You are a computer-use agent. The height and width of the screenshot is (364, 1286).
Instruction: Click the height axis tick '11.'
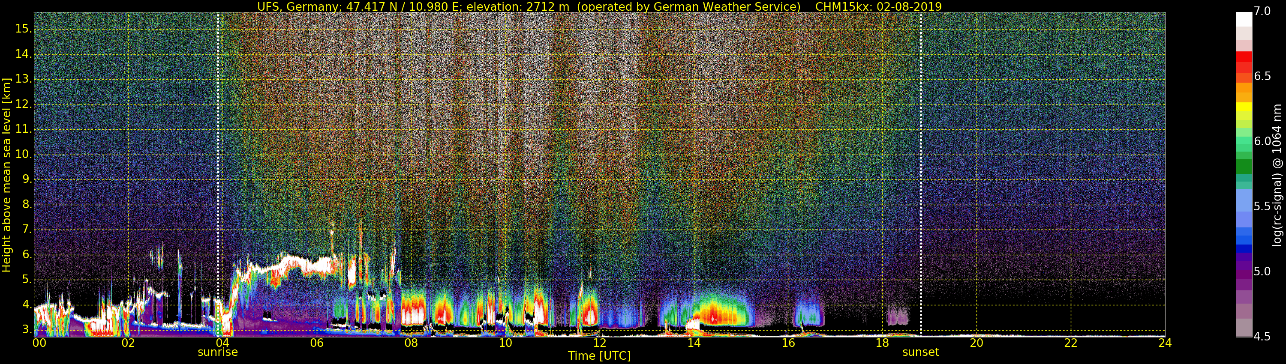(24, 130)
